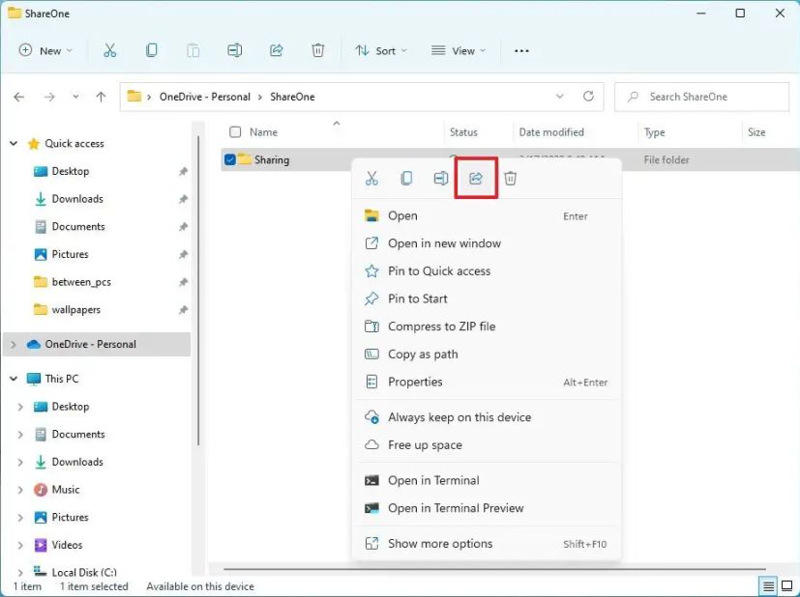Choose Open in Terminal
The width and height of the screenshot is (800, 597).
[487, 480]
